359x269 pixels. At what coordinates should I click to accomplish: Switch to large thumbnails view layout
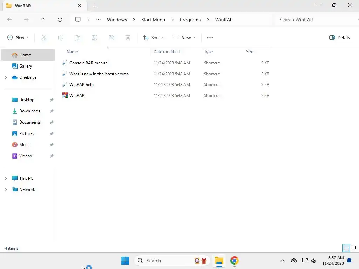pos(354,248)
